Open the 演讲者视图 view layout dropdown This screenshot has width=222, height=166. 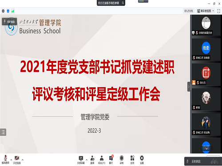click(206, 11)
